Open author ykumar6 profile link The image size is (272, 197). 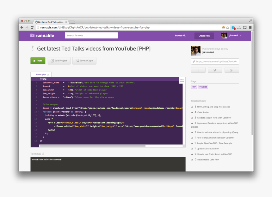click(208, 52)
